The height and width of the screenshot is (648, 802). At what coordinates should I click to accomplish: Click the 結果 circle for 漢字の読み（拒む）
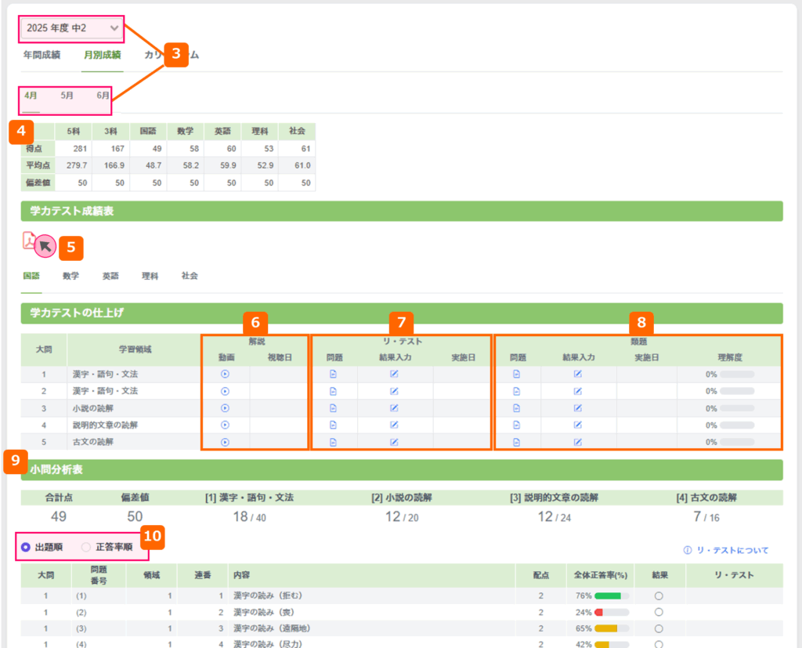coord(659,596)
